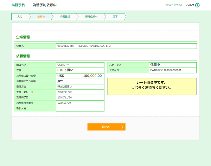211x166 pixels.
Task: Click company name RESONA TRADING CO., LTD.
Action: pyautogui.click(x=95, y=46)
